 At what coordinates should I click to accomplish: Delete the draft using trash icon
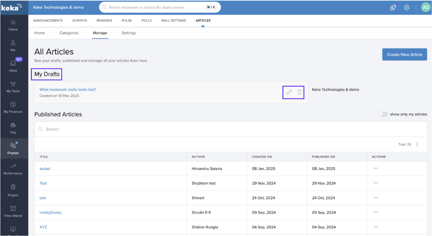pos(299,92)
